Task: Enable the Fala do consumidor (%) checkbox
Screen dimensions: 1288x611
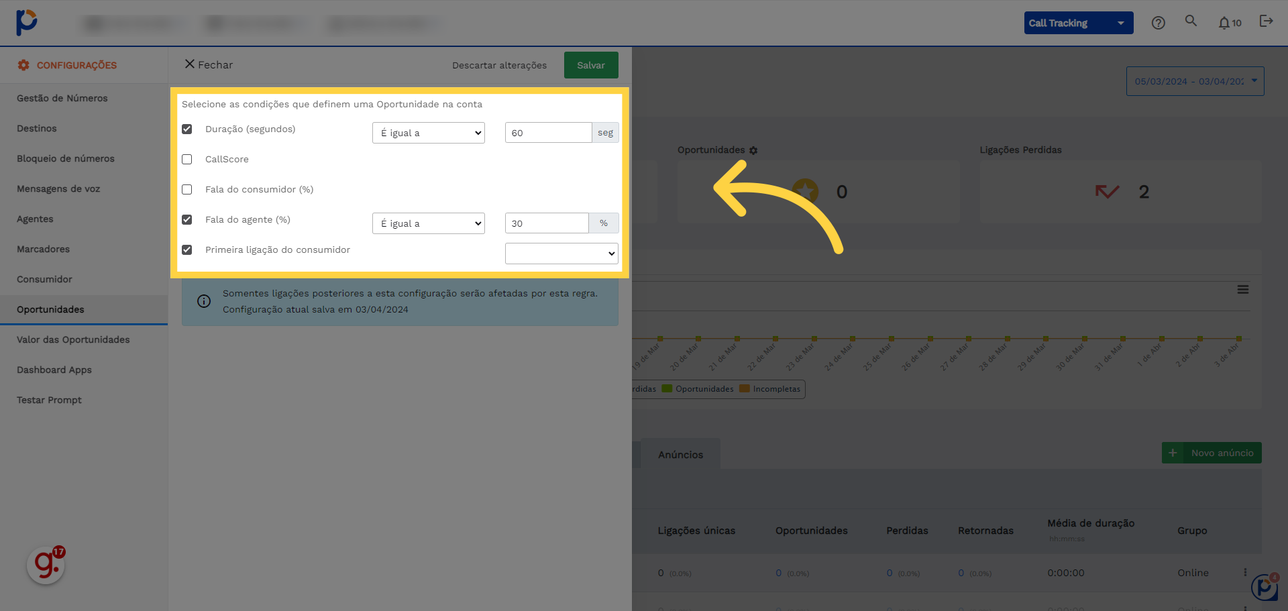Action: pos(187,189)
